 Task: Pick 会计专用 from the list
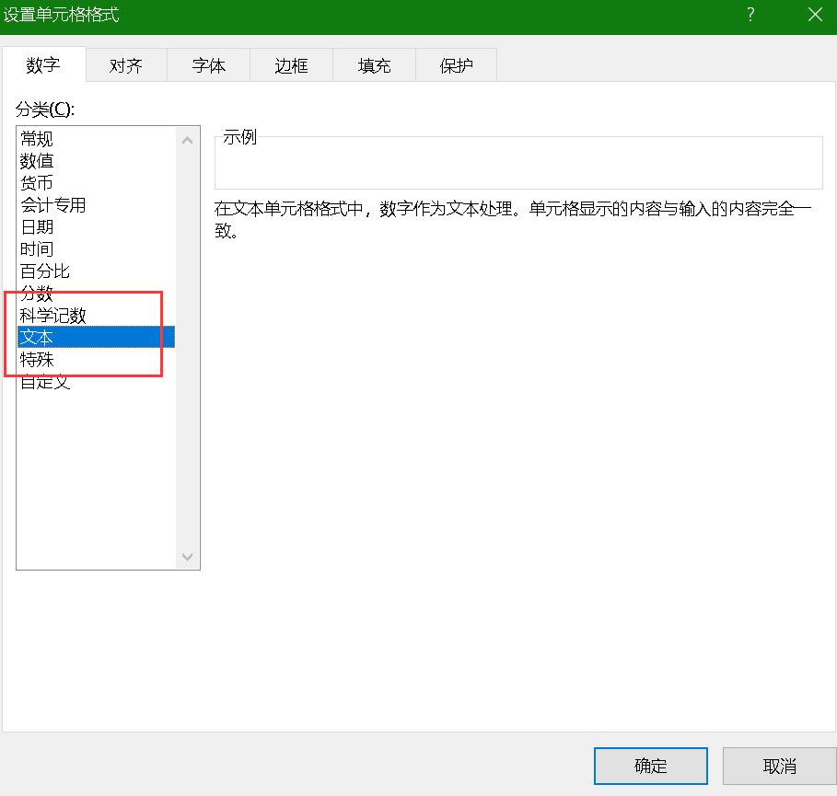click(x=96, y=205)
